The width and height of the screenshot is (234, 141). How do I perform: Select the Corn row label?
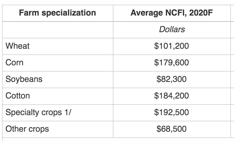click(14, 62)
